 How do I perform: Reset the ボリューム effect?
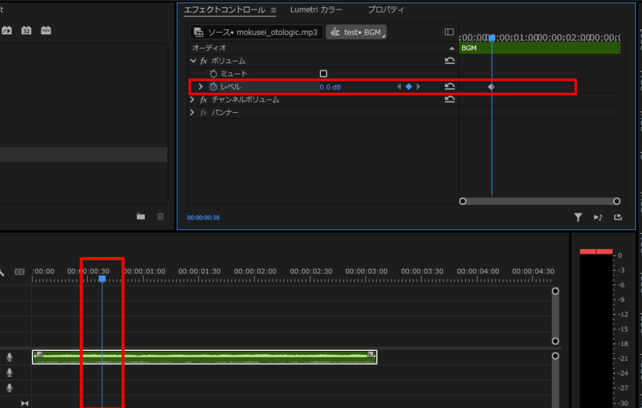450,61
